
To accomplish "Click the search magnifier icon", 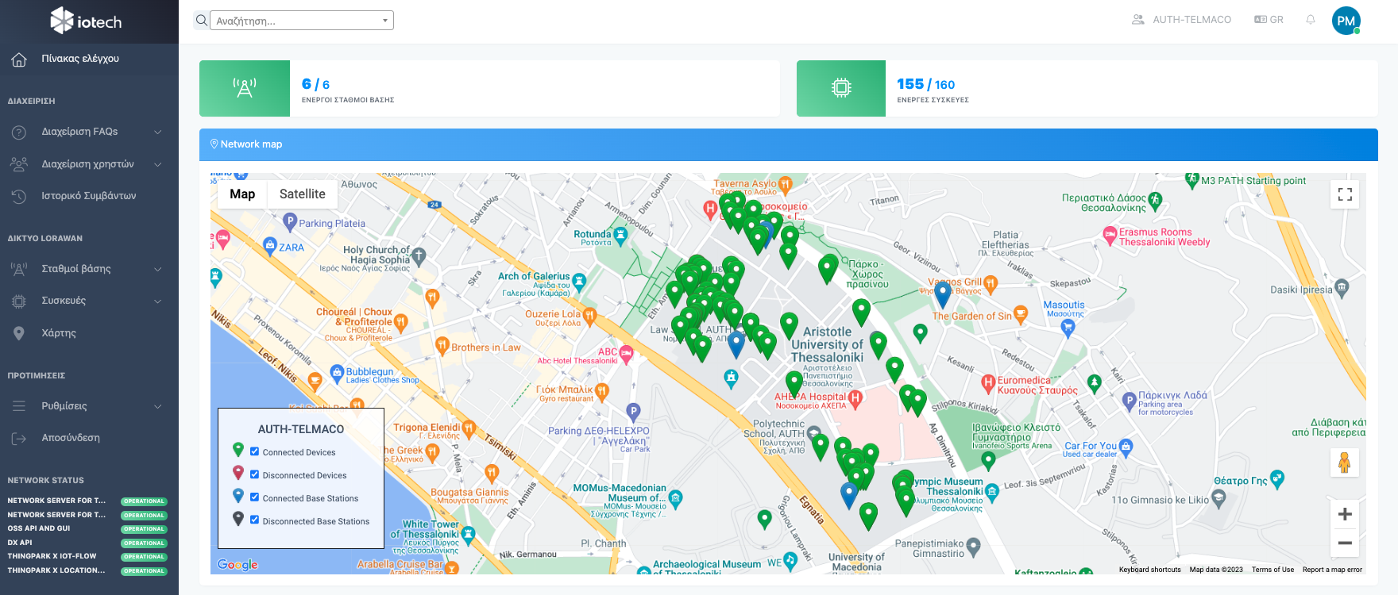I will click(x=202, y=20).
